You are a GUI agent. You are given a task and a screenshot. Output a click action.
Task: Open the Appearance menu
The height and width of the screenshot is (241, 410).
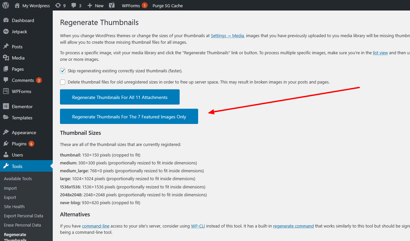click(24, 133)
